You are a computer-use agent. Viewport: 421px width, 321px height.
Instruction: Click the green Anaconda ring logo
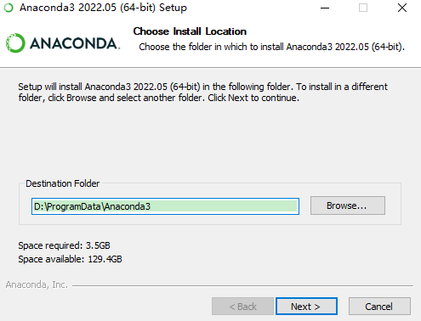point(15,43)
